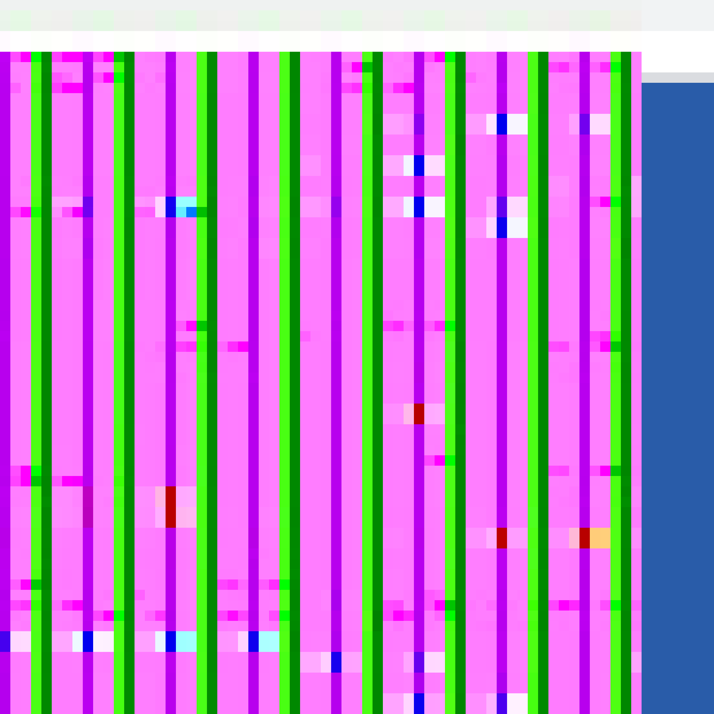This screenshot has width=714, height=714.
Task: Click the thin gray strip above blue panel
Action: click(677, 78)
